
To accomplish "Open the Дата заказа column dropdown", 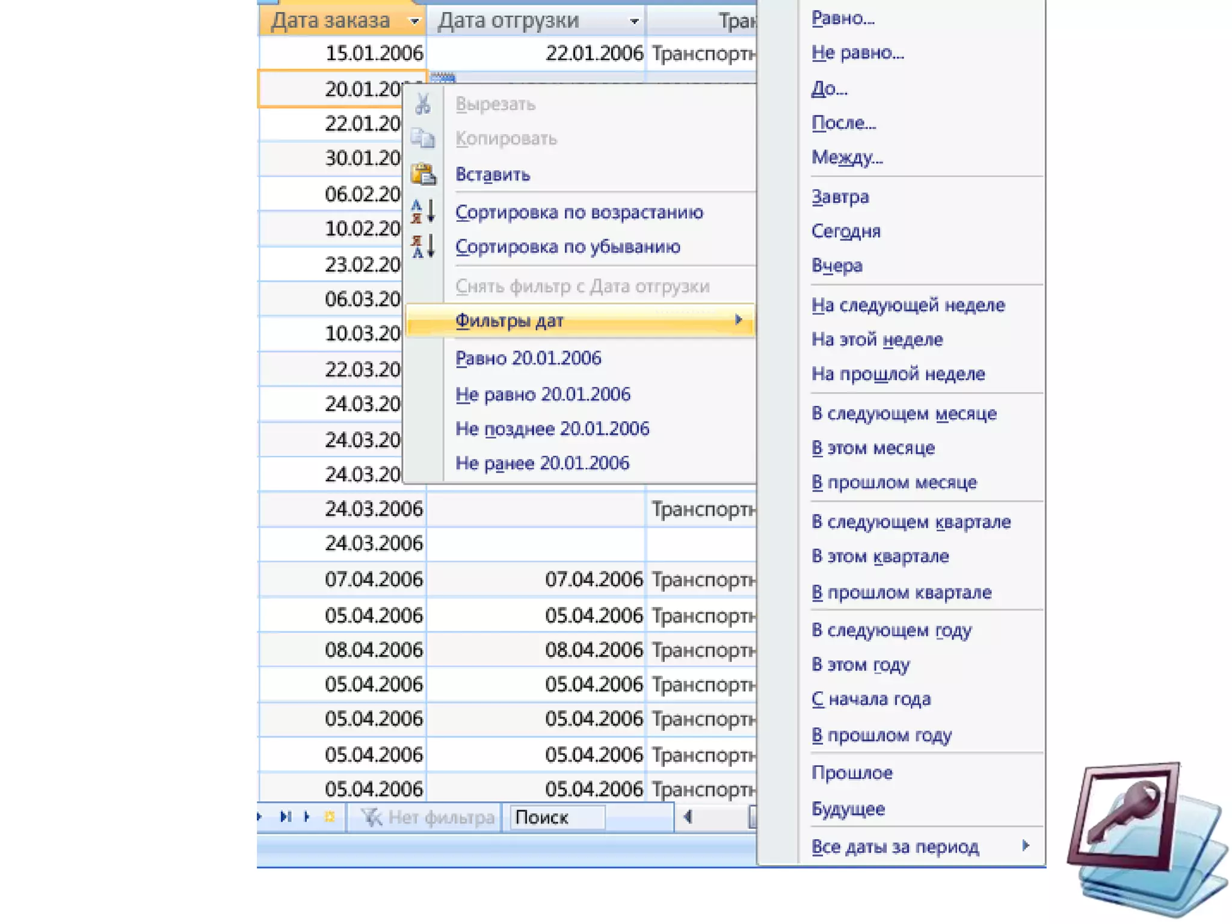I will coord(414,22).
